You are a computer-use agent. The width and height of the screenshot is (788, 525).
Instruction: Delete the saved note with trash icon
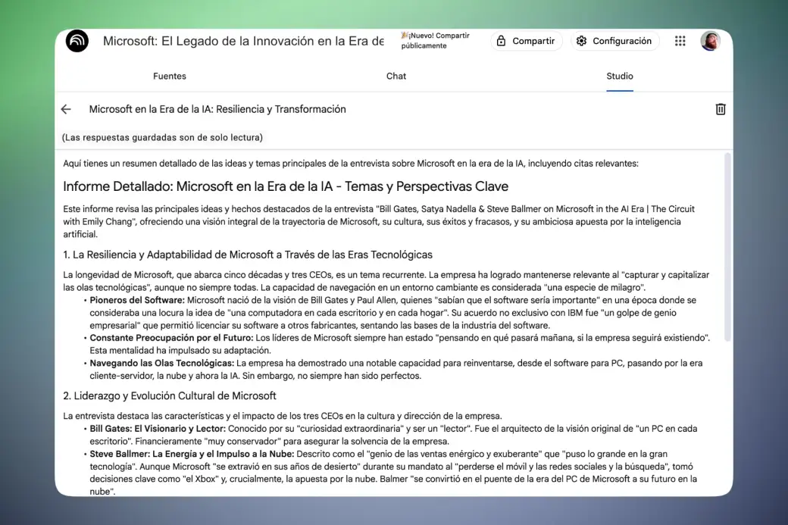[720, 109]
